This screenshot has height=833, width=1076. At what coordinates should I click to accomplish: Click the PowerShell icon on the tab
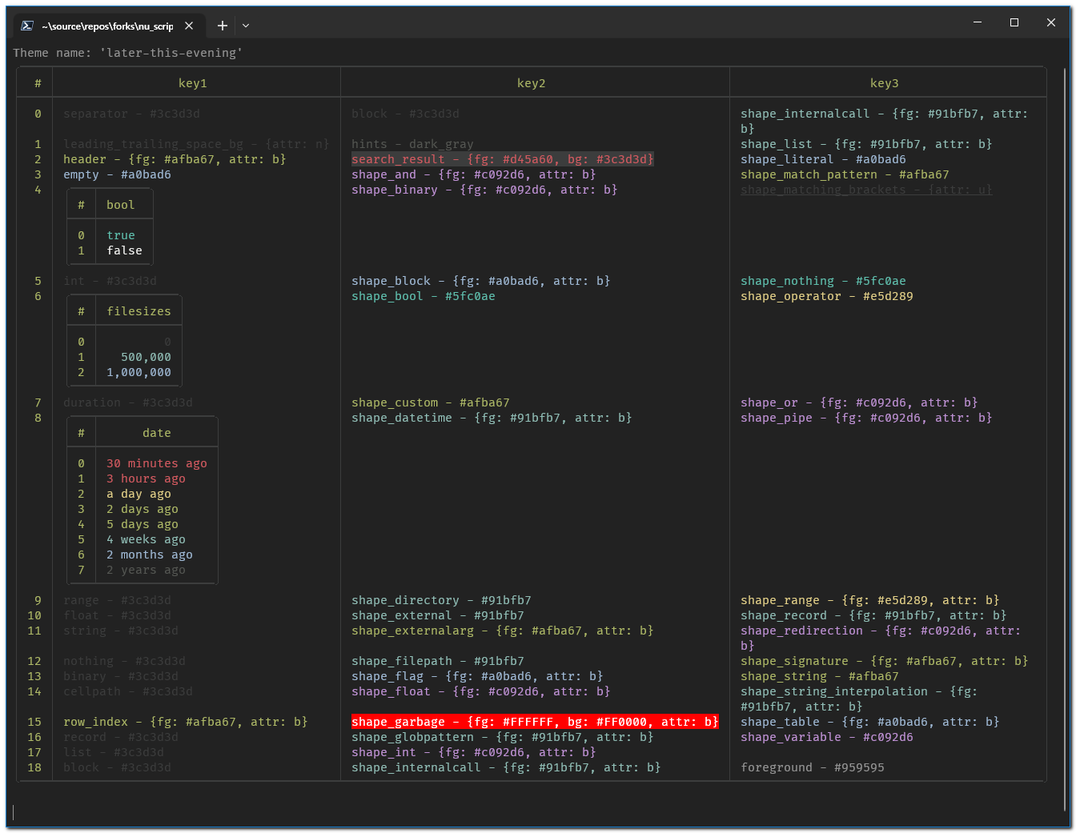coord(27,26)
